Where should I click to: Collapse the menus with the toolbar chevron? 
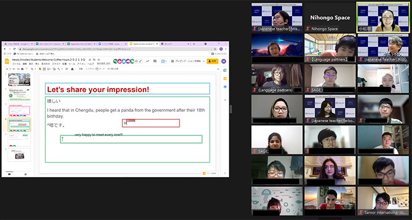pos(218,69)
